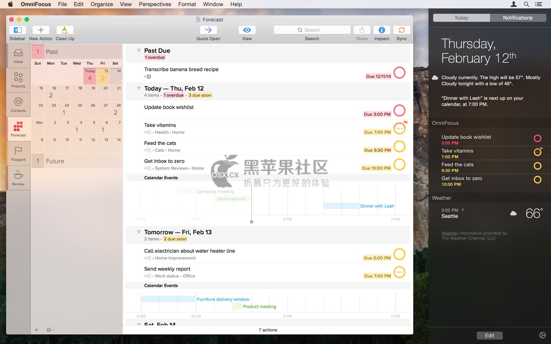Viewport: 551px width, 344px height.
Task: Collapse the Tomorrow — Fri, Feb 13 section
Action: [139, 232]
